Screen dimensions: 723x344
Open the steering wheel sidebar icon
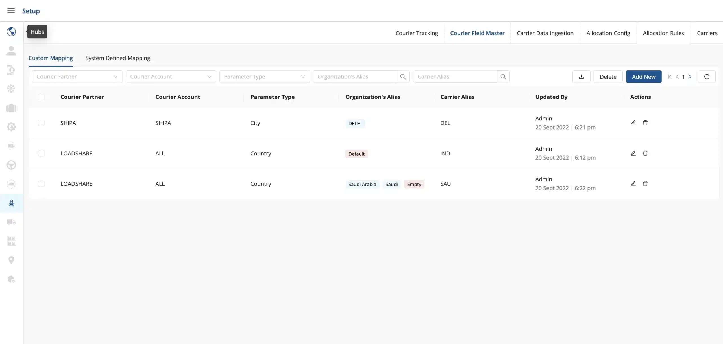pos(11,165)
